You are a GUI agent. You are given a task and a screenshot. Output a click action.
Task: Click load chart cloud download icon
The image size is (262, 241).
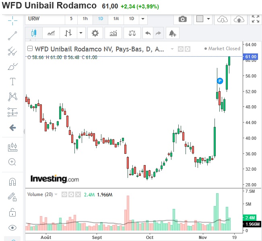pos(223,19)
